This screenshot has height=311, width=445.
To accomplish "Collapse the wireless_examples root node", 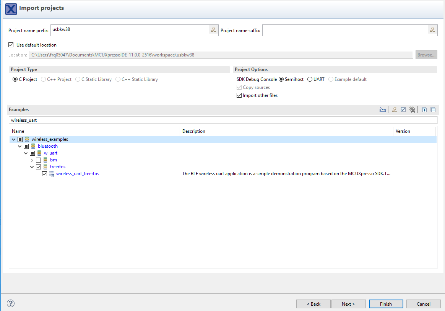I will click(x=14, y=139).
